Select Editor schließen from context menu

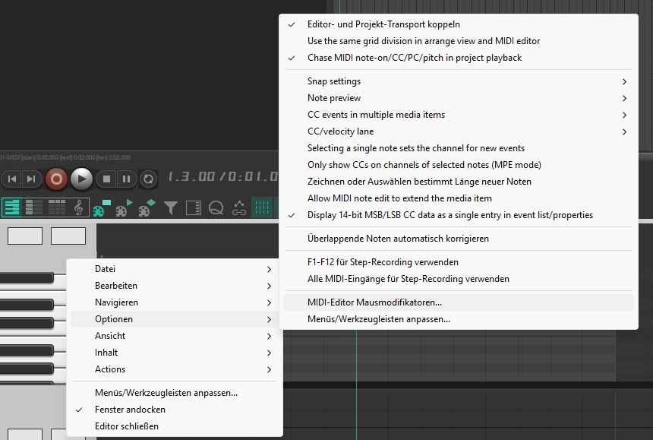tap(126, 426)
